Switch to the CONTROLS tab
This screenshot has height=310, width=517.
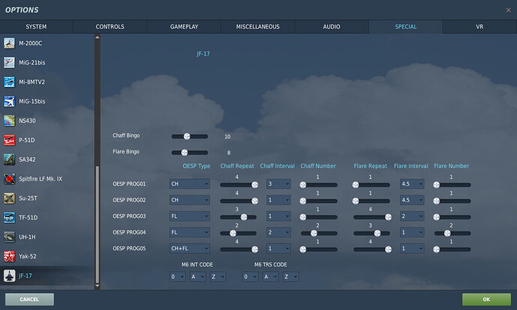[110, 27]
